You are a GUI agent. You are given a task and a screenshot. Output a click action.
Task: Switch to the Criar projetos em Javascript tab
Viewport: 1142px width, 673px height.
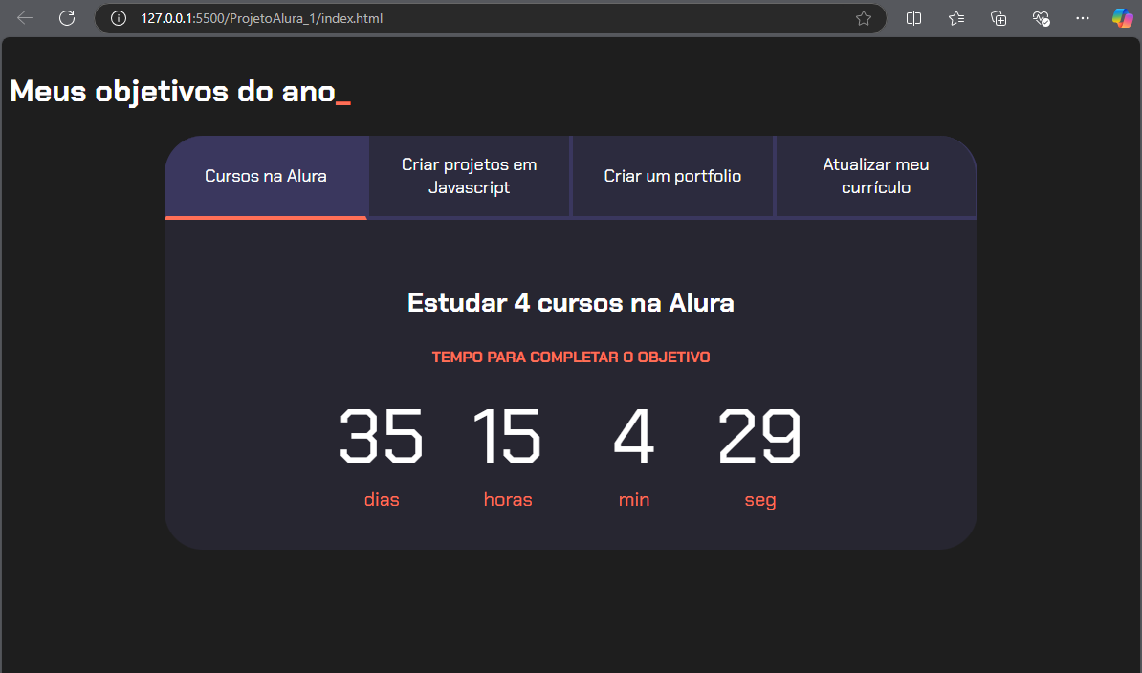pos(469,176)
